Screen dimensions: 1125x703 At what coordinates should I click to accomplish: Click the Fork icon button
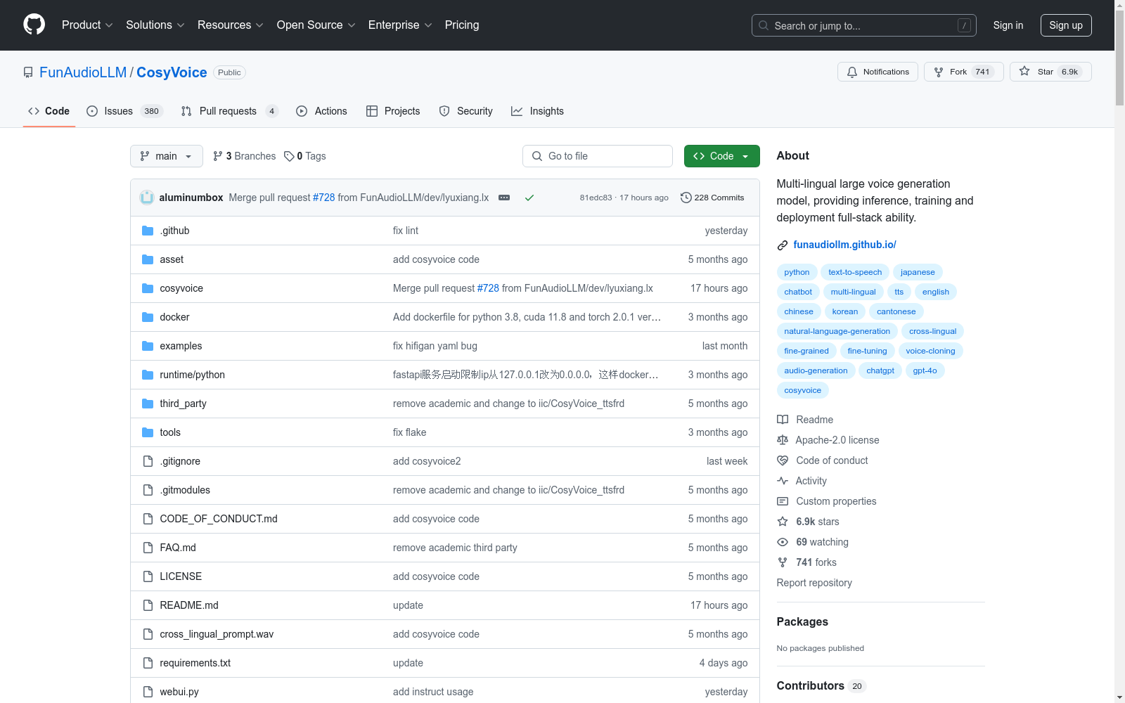(939, 72)
